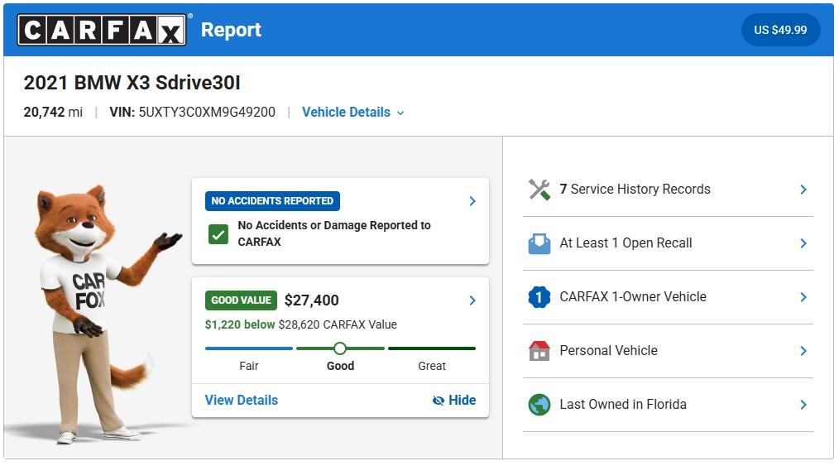This screenshot has height=466, width=839.
Task: Click the globe Last Owned icon
Action: click(x=539, y=405)
